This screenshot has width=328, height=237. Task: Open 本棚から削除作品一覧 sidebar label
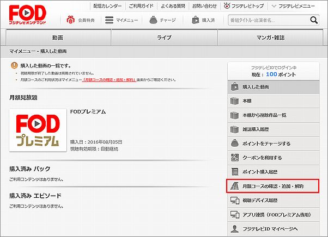tap(264, 115)
